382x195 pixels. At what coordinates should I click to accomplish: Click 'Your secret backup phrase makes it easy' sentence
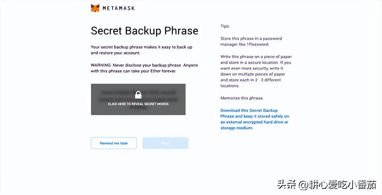(141, 47)
